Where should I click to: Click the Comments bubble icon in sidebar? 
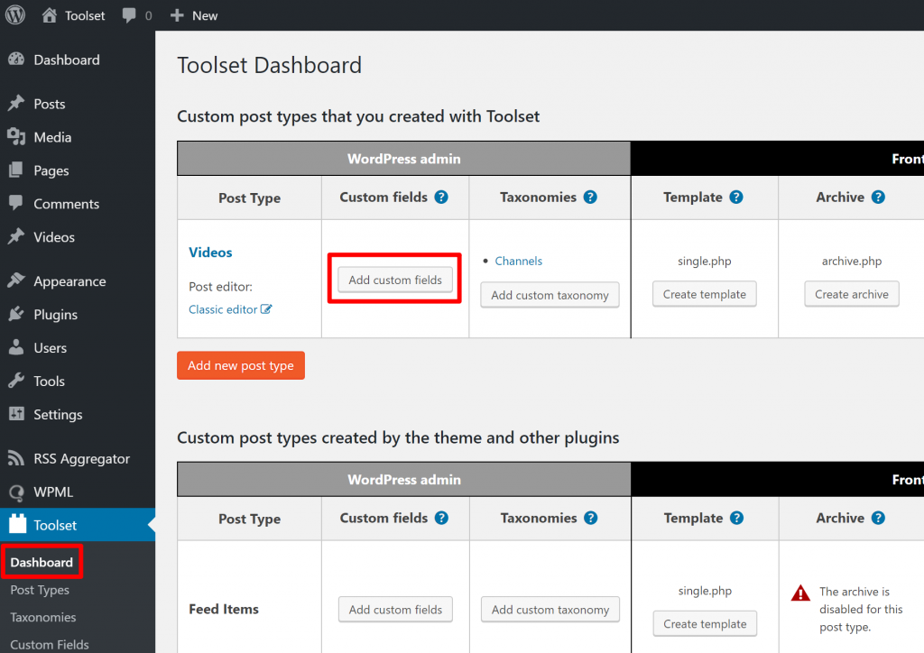[x=16, y=203]
